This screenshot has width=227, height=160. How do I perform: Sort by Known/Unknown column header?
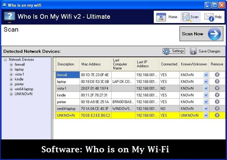point(194,64)
